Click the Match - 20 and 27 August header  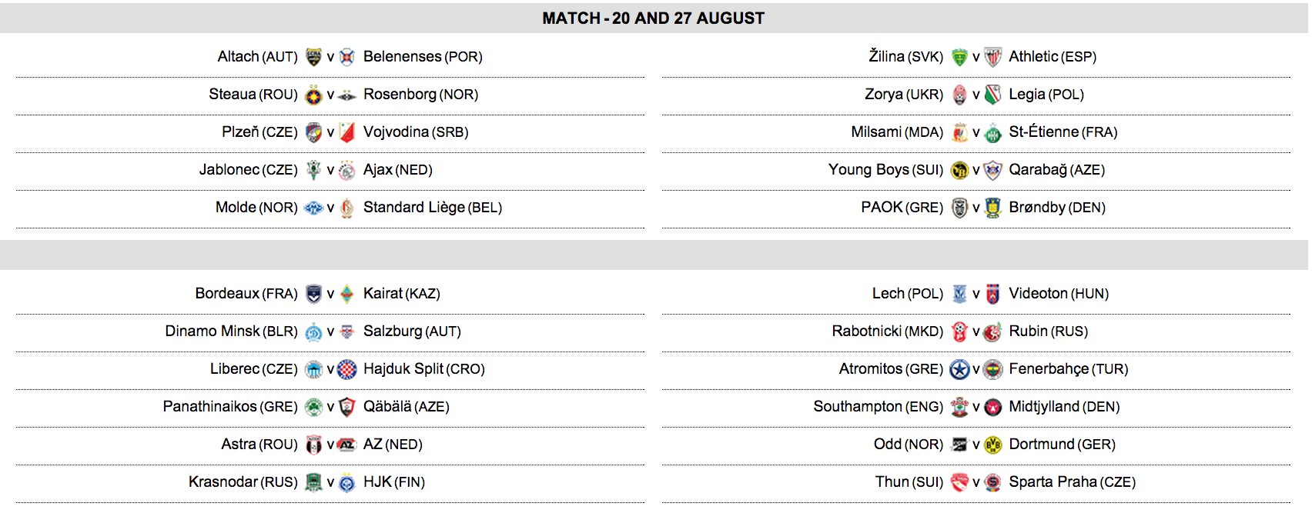pos(654,18)
